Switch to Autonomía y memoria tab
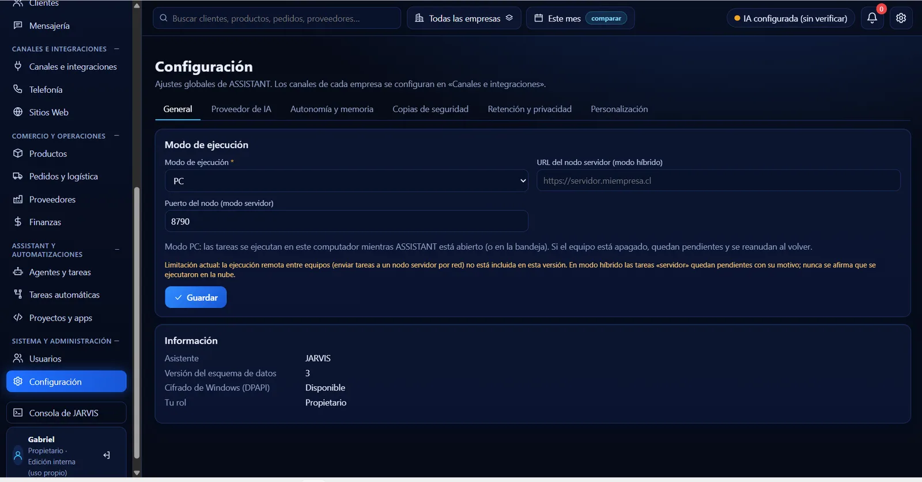This screenshot has height=482, width=922. pyautogui.click(x=332, y=109)
